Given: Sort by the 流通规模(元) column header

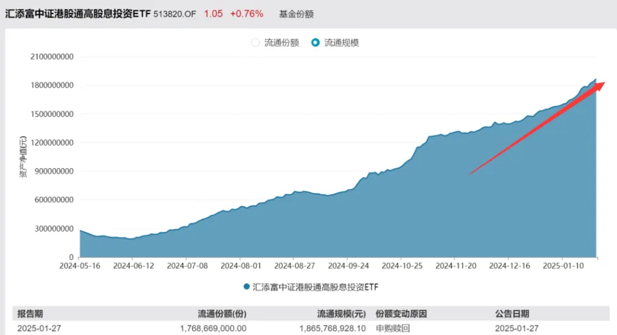Looking at the screenshot, I should [x=341, y=314].
